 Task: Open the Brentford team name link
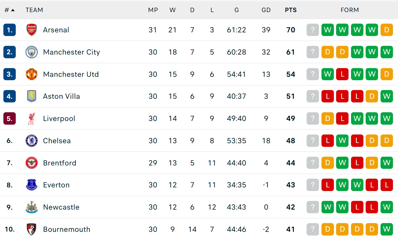[60, 163]
